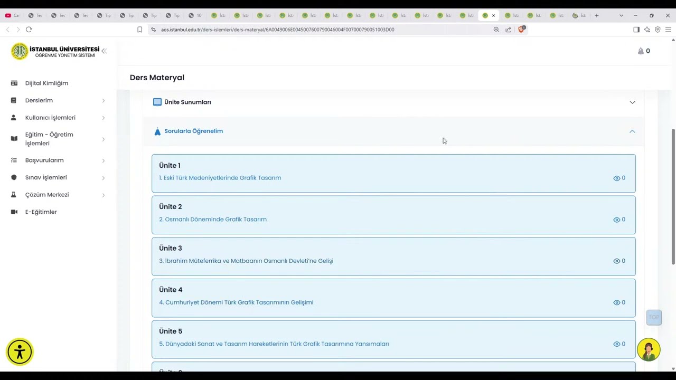Expand the Başvurularım submenu arrow
The image size is (676, 380).
[103, 160]
